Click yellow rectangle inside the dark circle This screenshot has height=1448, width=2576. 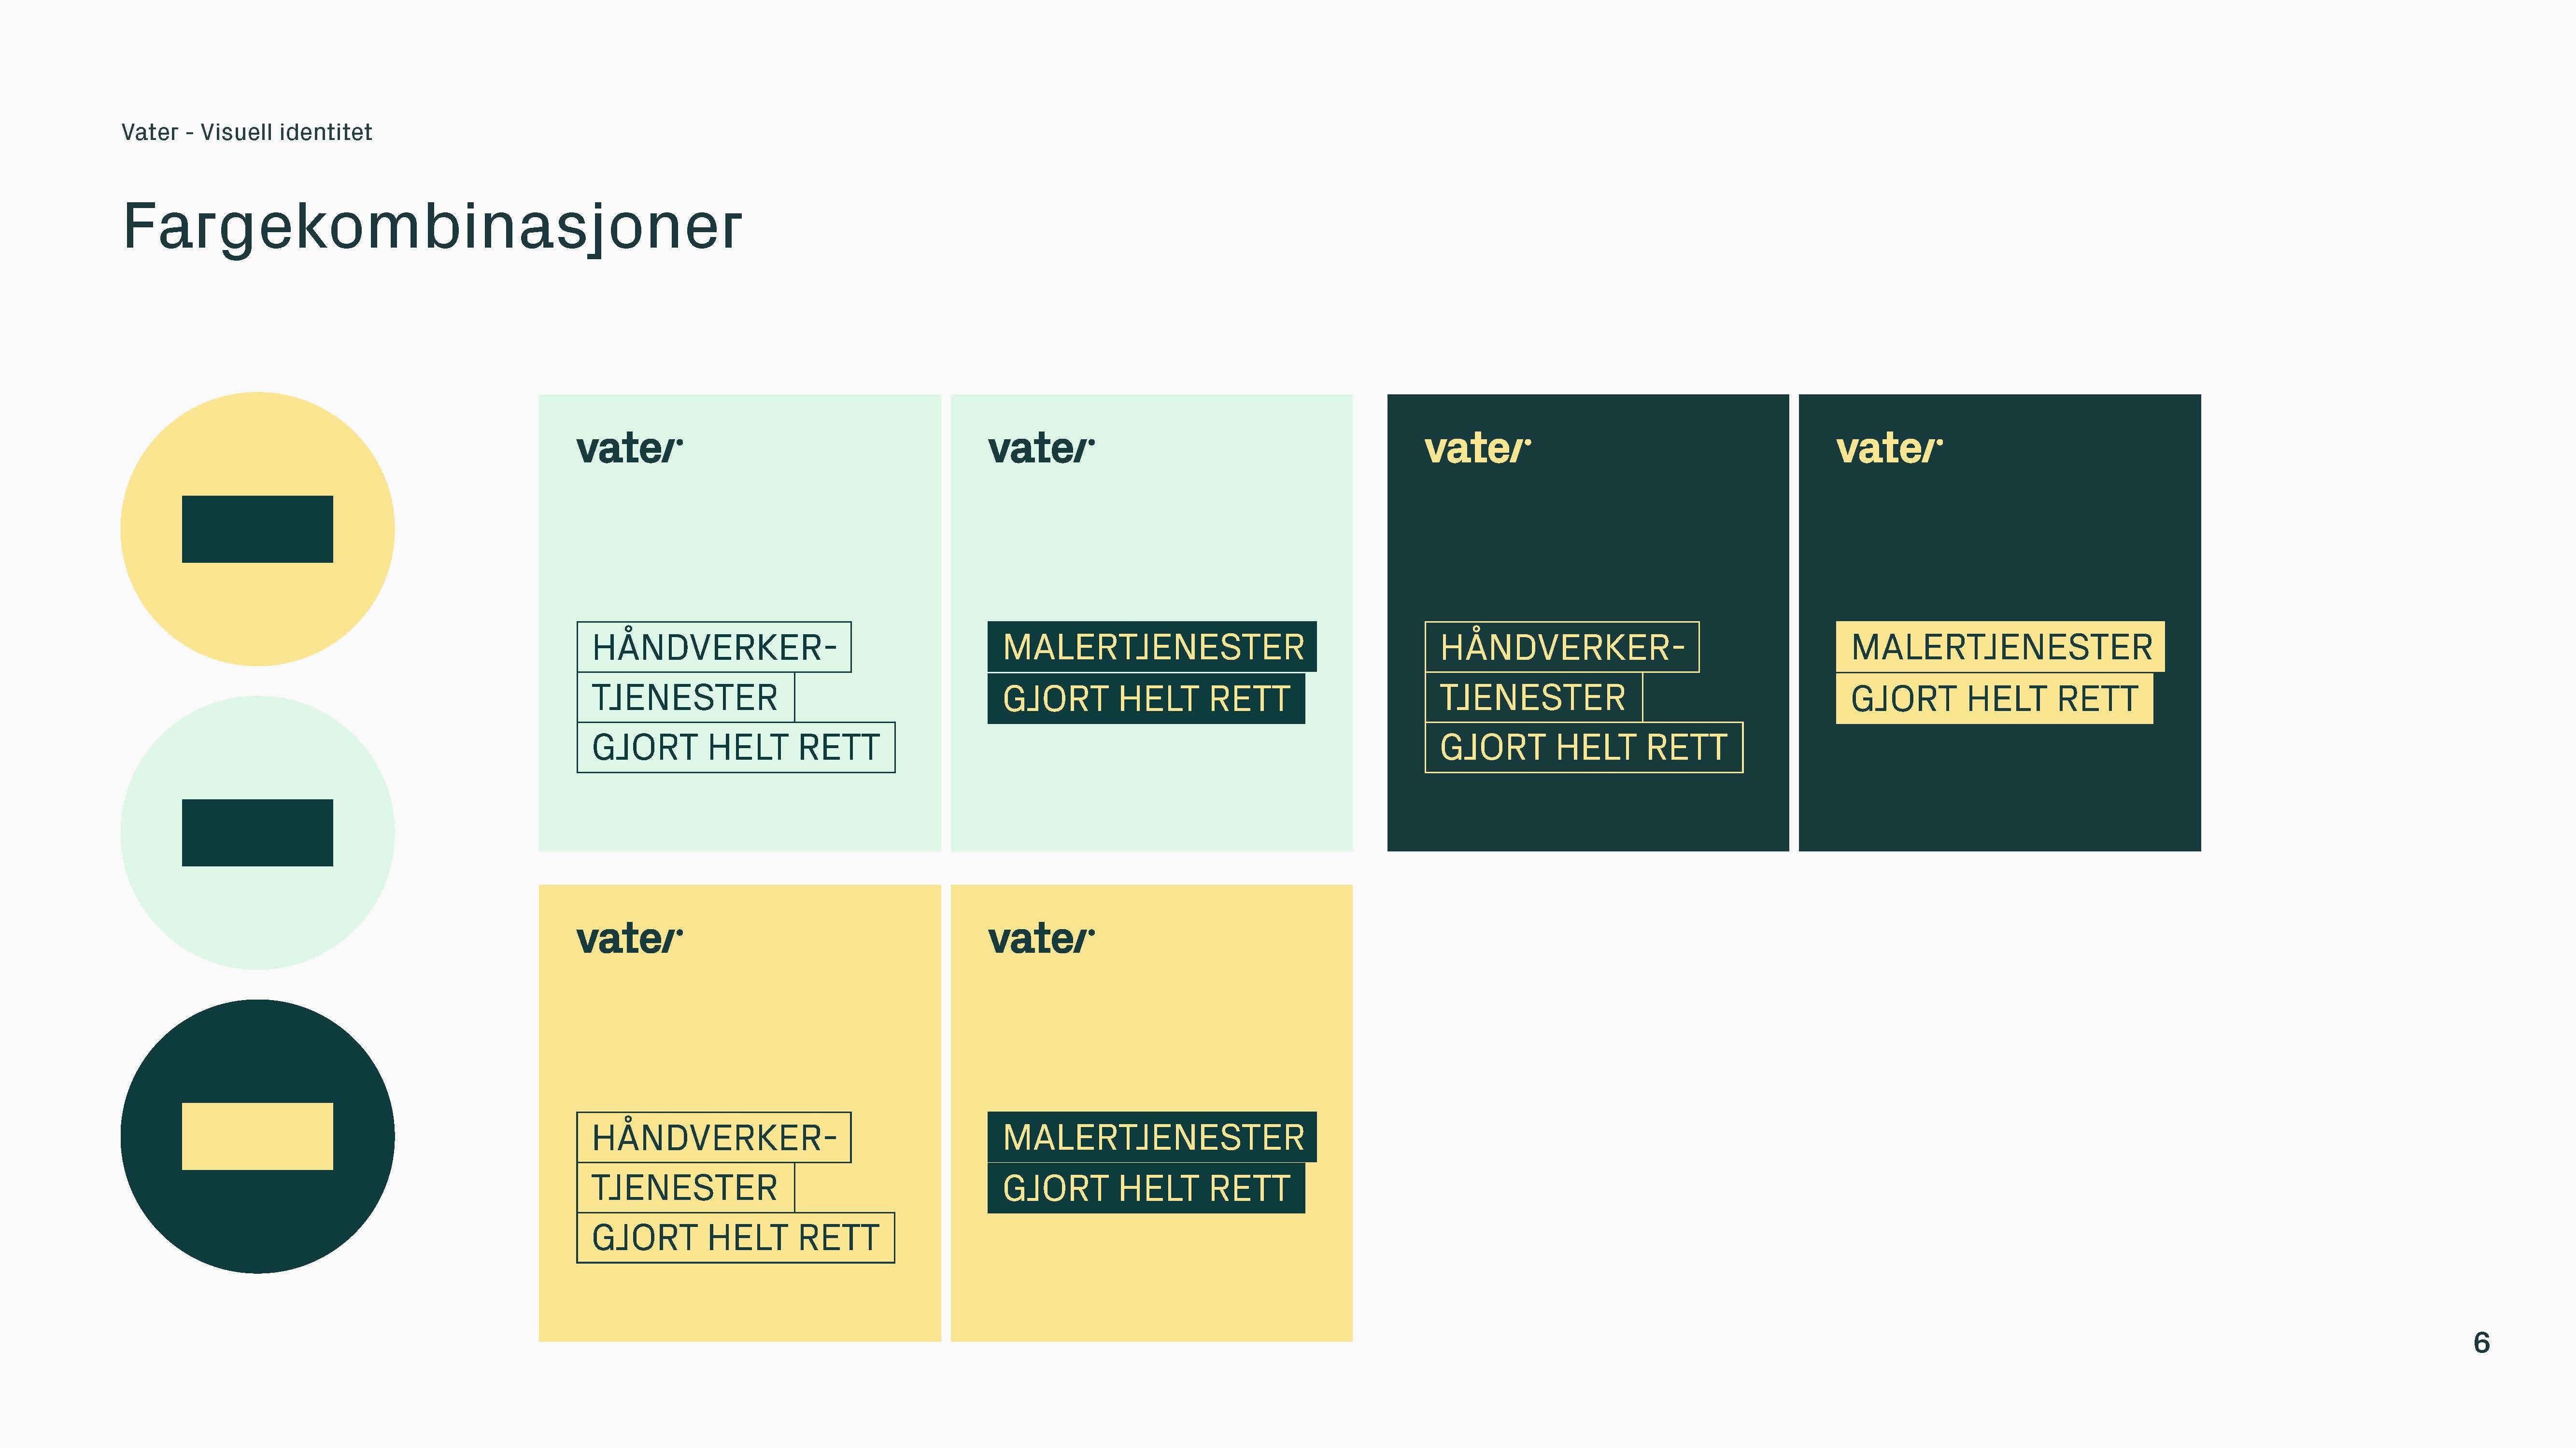click(x=257, y=1136)
